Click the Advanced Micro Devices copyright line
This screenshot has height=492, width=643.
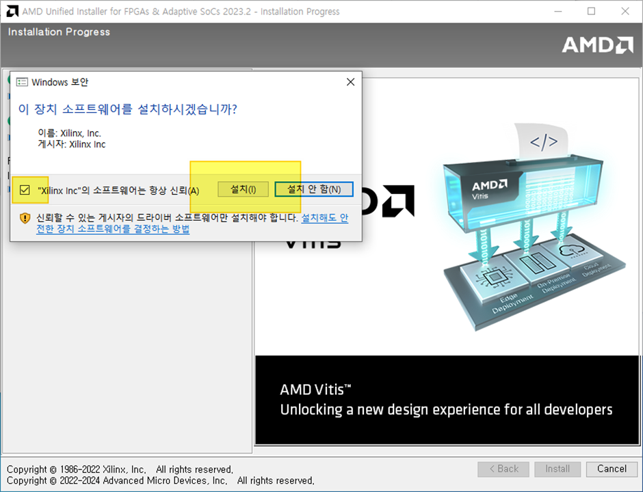(160, 480)
